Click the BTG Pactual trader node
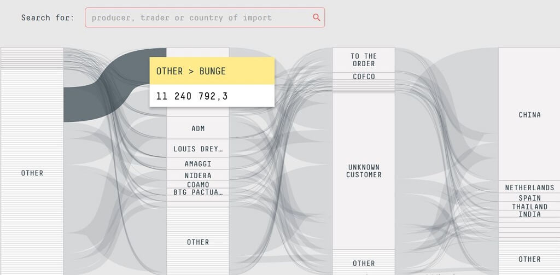 [x=198, y=192]
